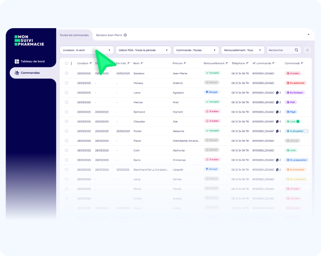
Task: Click the copy icon in Laine's order number
Action: coord(277,93)
